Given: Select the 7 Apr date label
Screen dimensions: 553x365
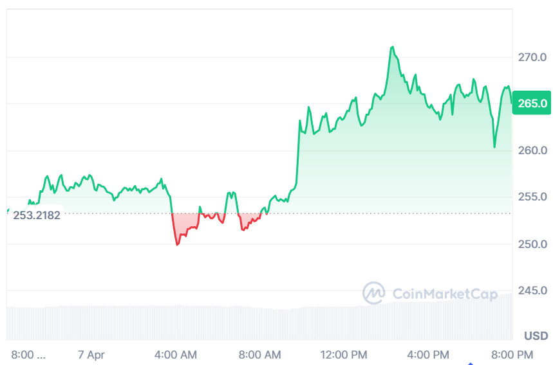Looking at the screenshot, I should [x=91, y=354].
